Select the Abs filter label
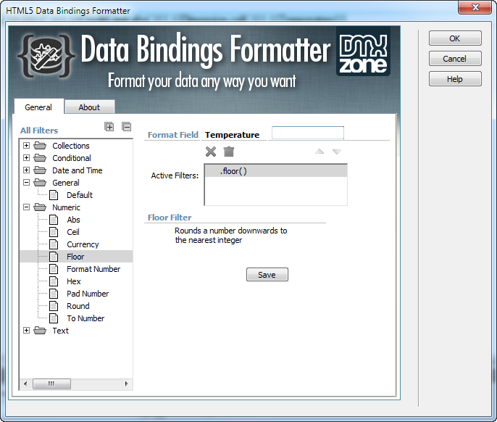This screenshot has width=497, height=422. point(74,220)
